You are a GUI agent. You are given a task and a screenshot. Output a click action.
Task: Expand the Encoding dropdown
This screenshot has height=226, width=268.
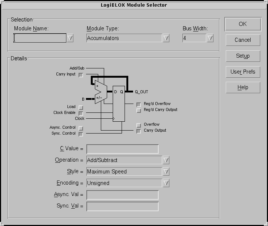(x=166, y=183)
